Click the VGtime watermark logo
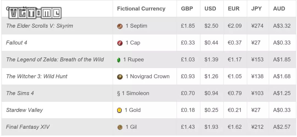 35,13
